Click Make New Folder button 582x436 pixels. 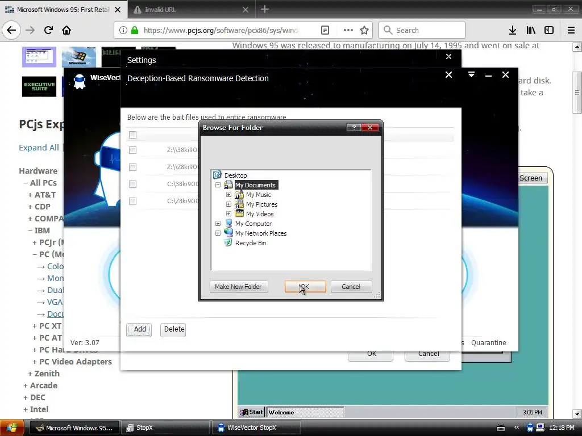[238, 287]
